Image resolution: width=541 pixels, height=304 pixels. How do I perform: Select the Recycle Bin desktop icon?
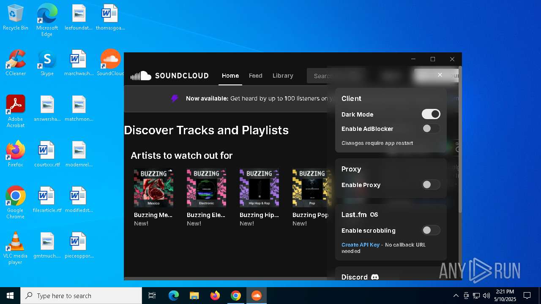click(16, 18)
